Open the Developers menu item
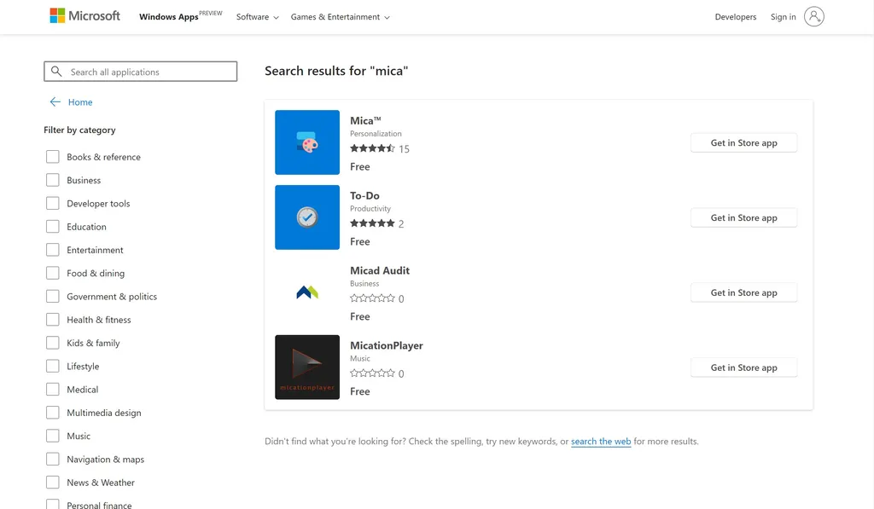The width and height of the screenshot is (874, 509). point(735,17)
